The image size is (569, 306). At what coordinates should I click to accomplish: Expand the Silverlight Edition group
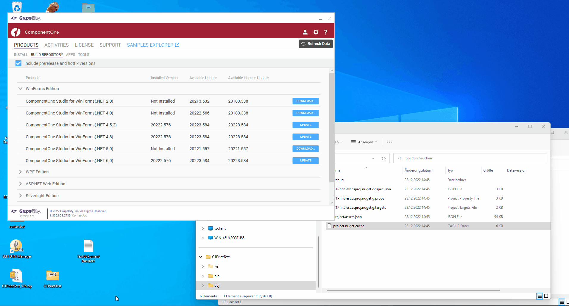pyautogui.click(x=20, y=196)
